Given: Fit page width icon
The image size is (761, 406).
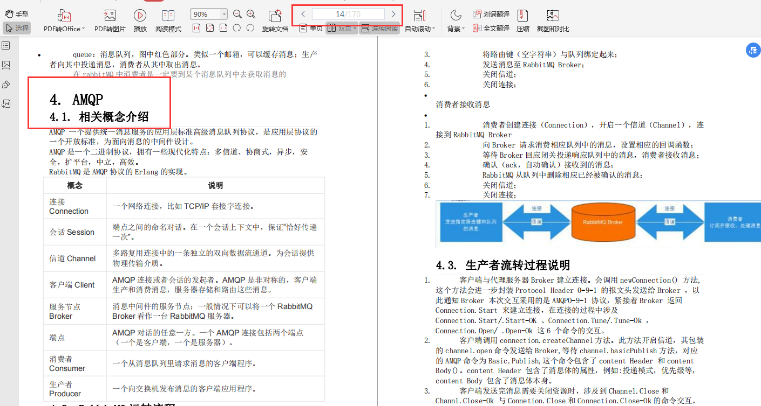Looking at the screenshot, I should coord(223,28).
